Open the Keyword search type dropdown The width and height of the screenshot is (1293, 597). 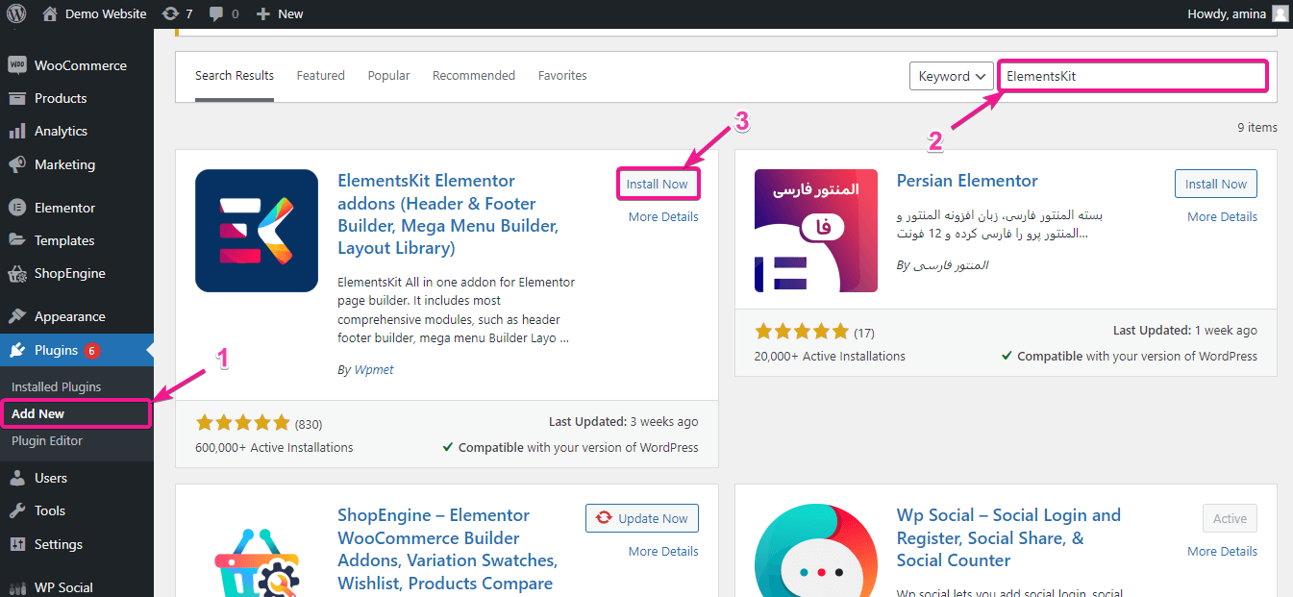(x=952, y=76)
